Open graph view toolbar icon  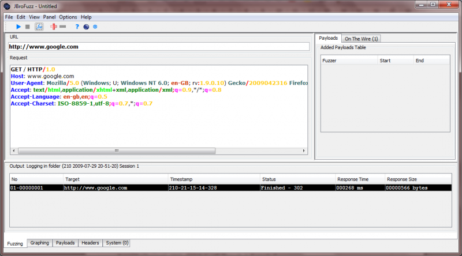39,27
